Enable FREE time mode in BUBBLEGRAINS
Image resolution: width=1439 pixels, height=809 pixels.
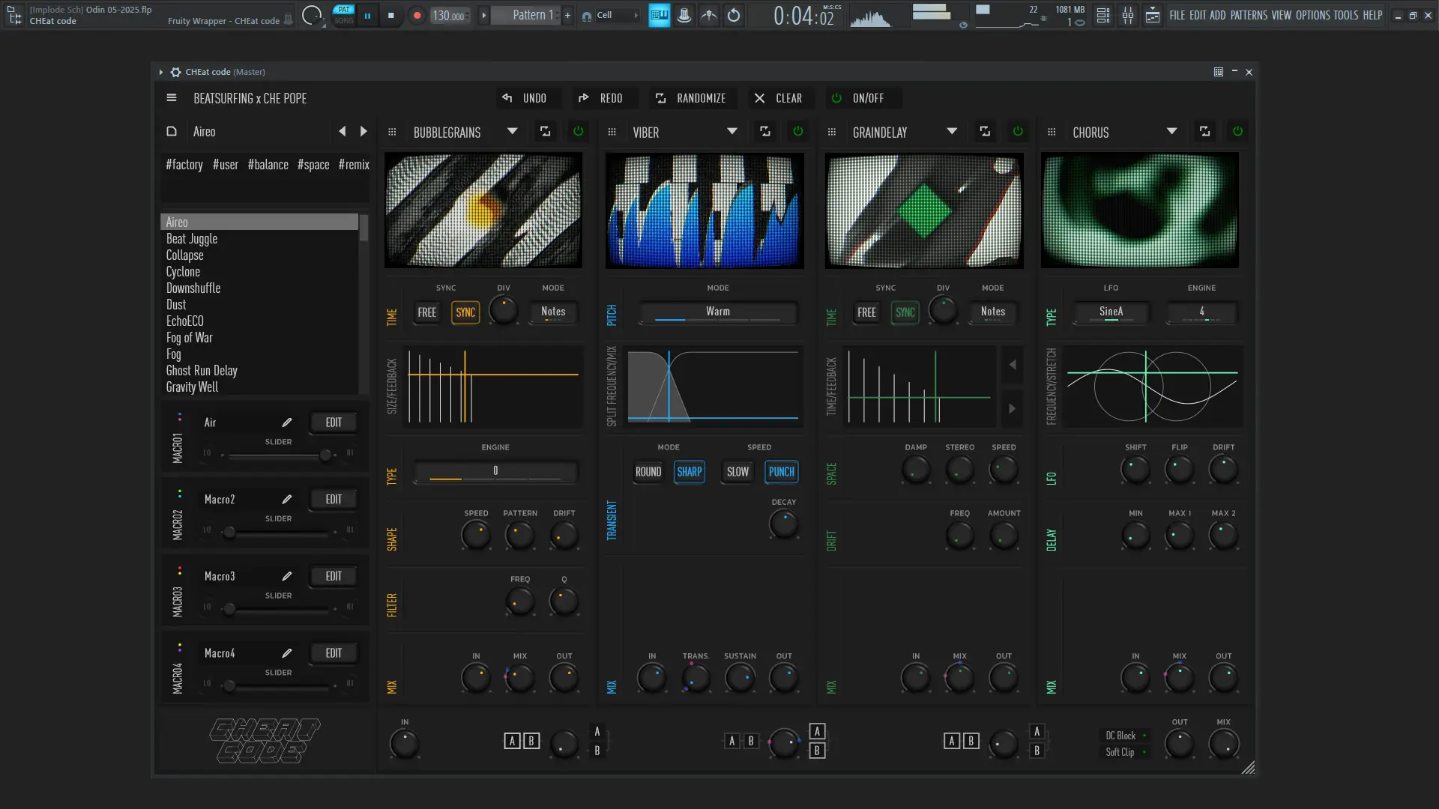(x=427, y=312)
